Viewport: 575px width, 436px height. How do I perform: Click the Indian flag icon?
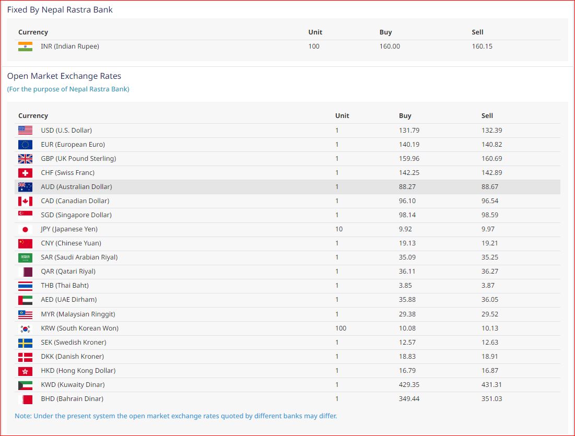(x=25, y=46)
